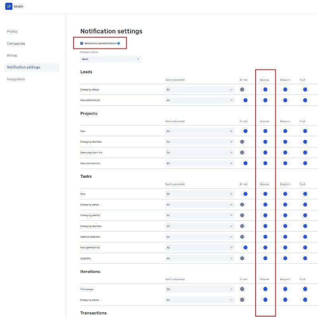Open Task involvement dropdown for Removing from the
318x317 pixels.
point(200,153)
